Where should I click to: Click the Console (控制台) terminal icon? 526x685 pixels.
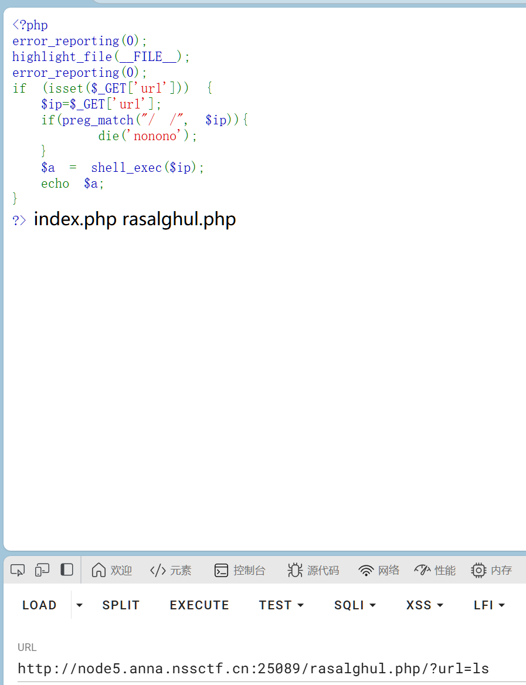click(x=221, y=570)
